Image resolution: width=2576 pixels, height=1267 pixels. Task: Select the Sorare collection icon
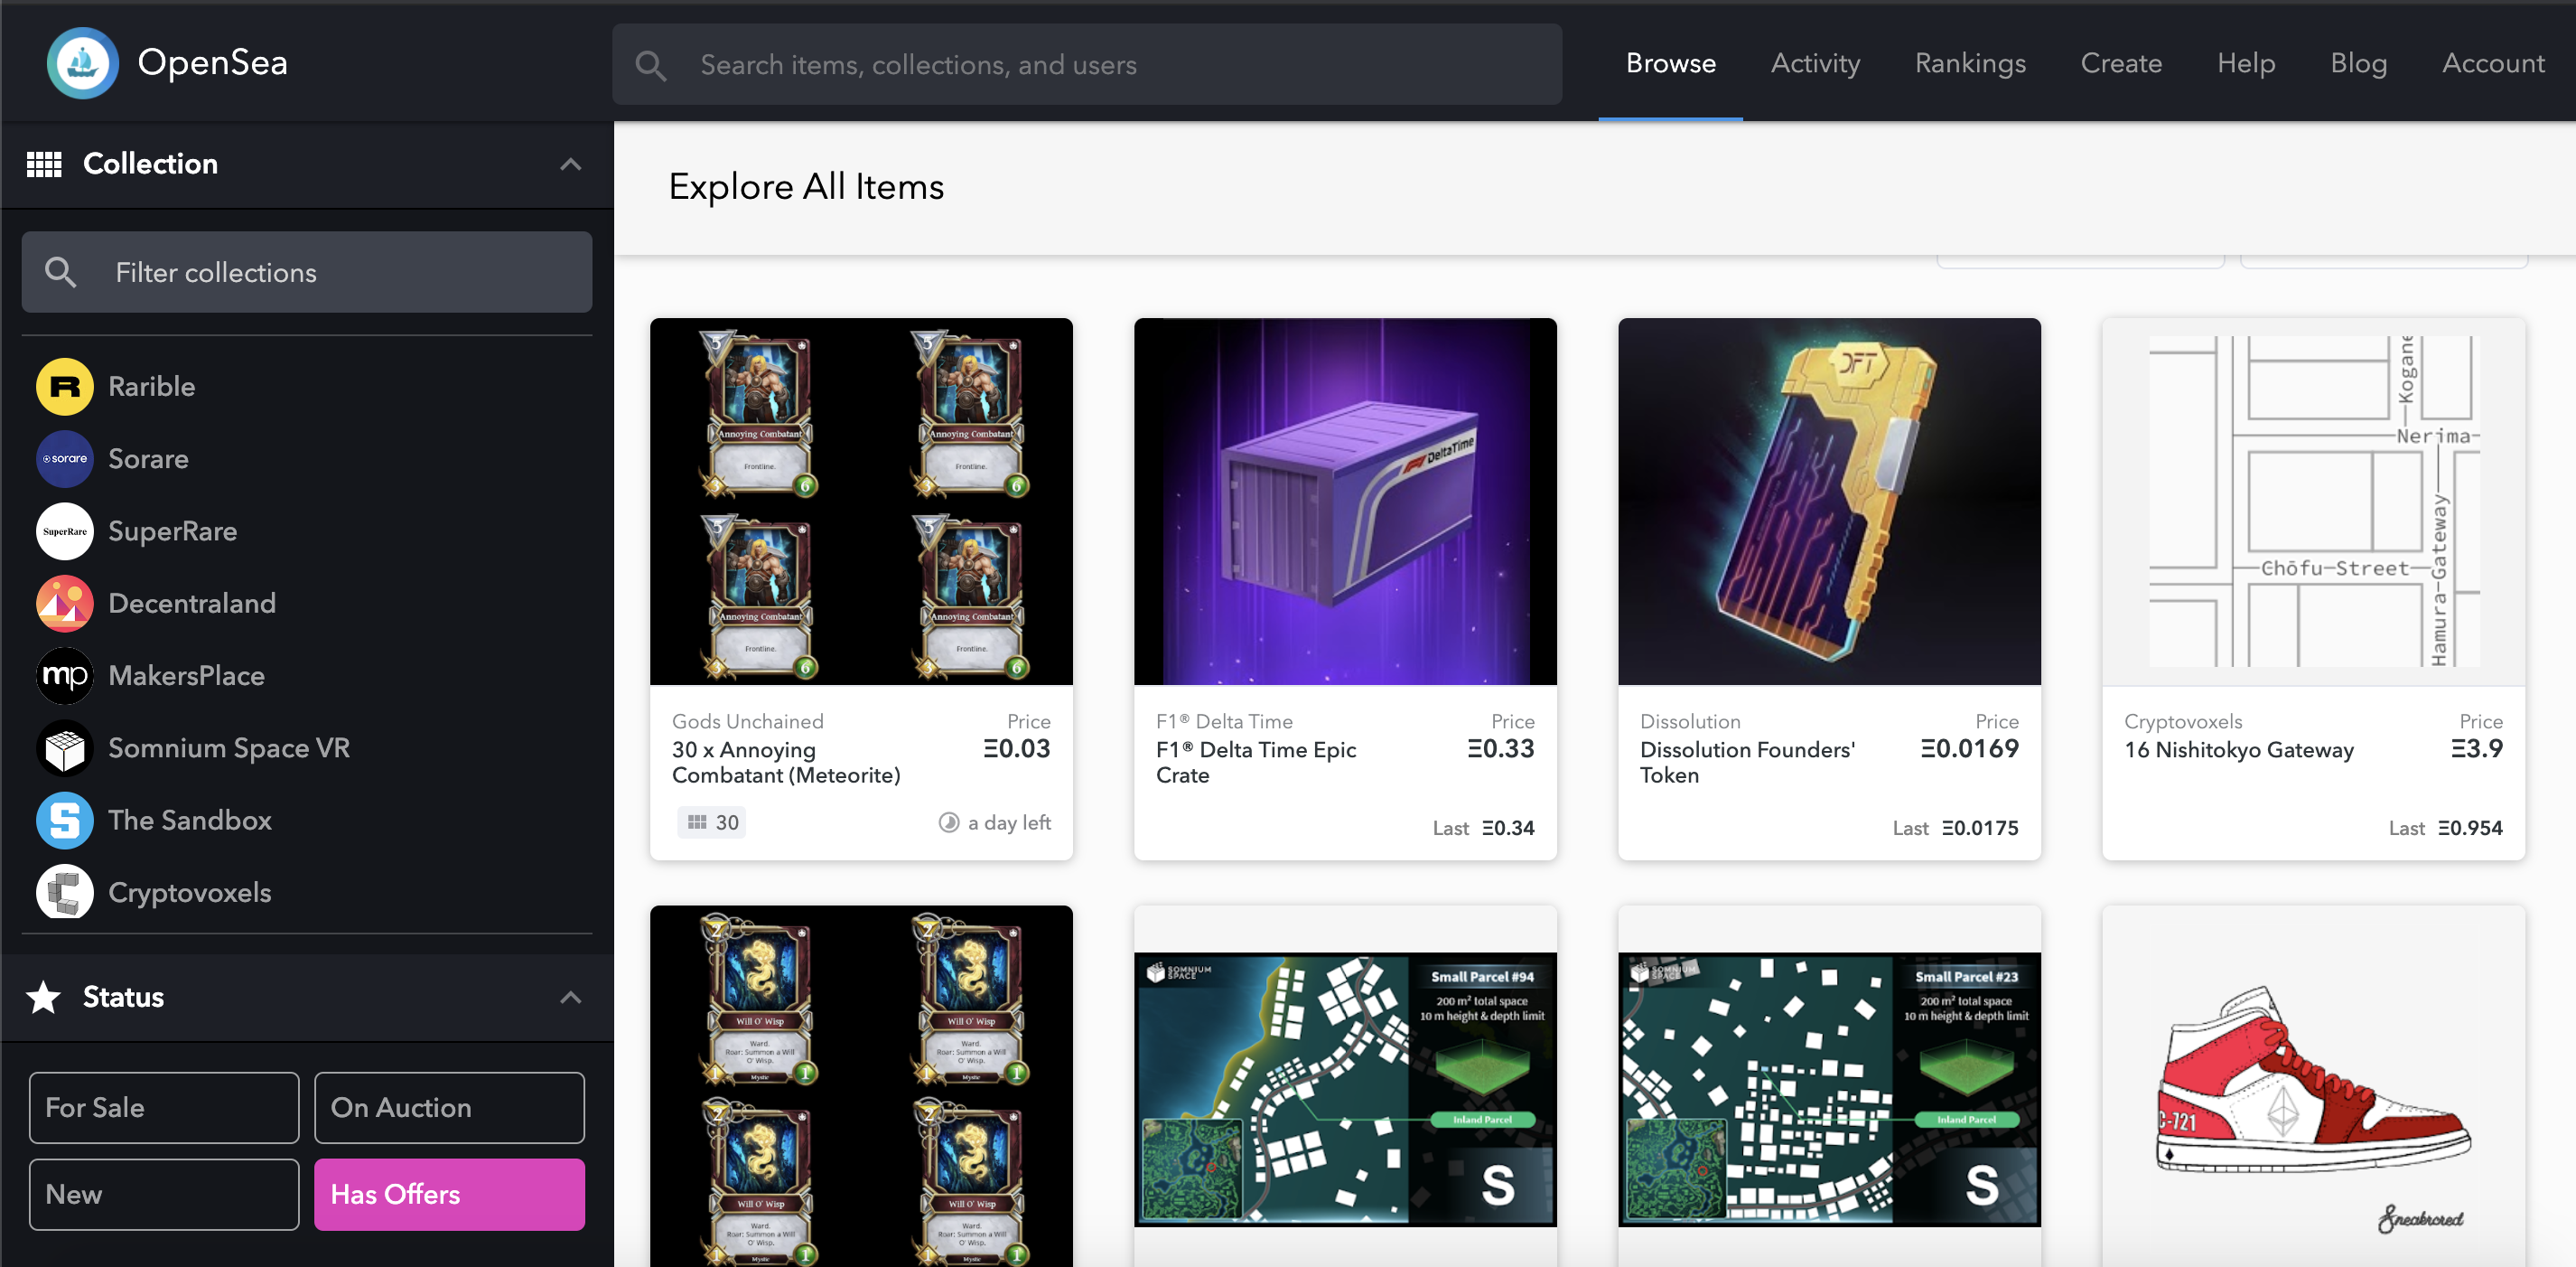[65, 458]
